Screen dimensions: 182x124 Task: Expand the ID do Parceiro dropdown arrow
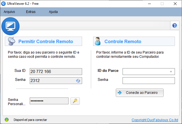click(171, 72)
